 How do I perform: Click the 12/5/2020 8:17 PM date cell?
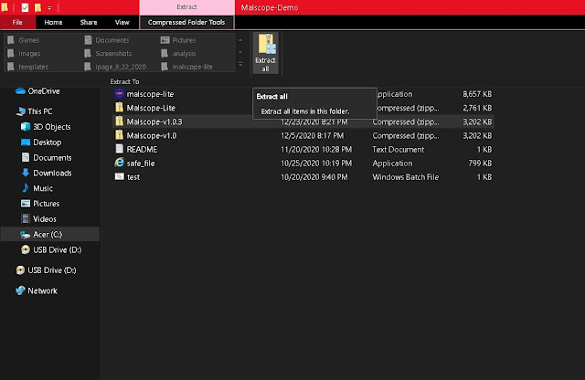(313, 135)
